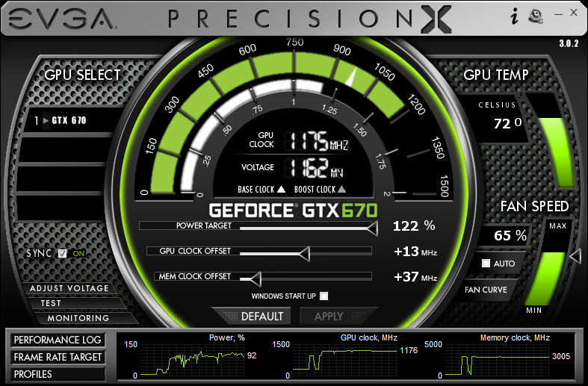This screenshot has width=588, height=386.
Task: Click the Mem Clock Offset slider handle
Action: click(256, 278)
